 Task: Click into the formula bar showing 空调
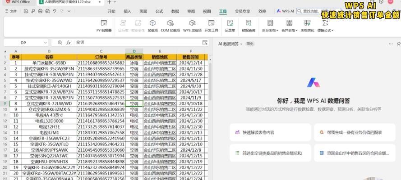click(x=138, y=43)
